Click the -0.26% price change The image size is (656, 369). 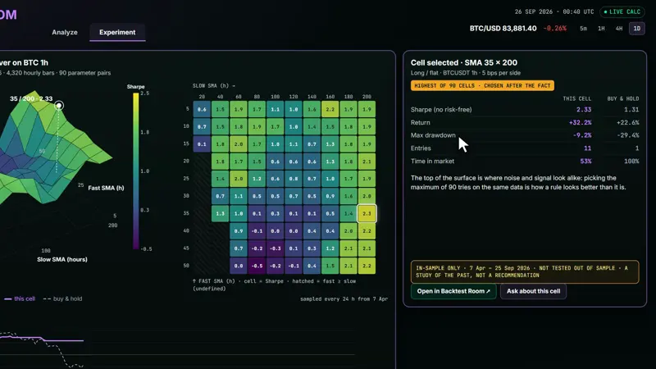point(555,29)
